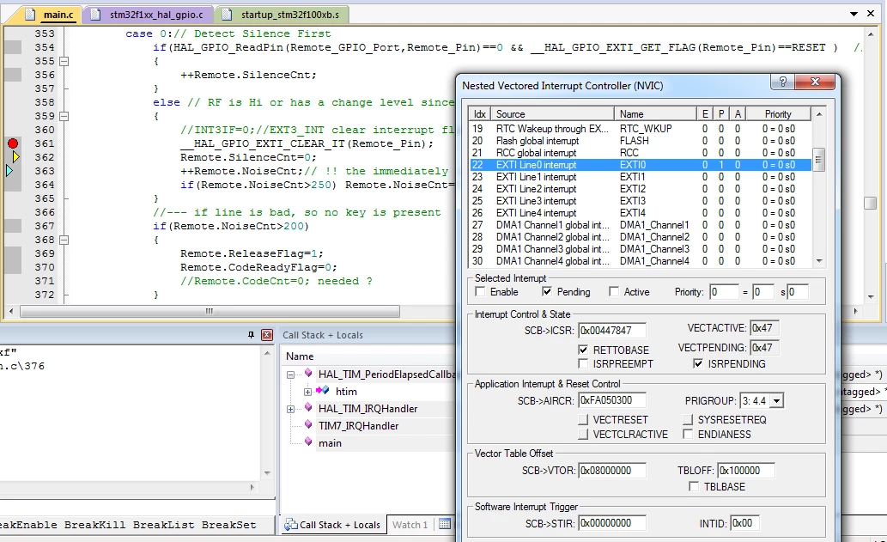Select the Call Stack + Locals bottom tab
887x542 pixels.
pos(333,525)
